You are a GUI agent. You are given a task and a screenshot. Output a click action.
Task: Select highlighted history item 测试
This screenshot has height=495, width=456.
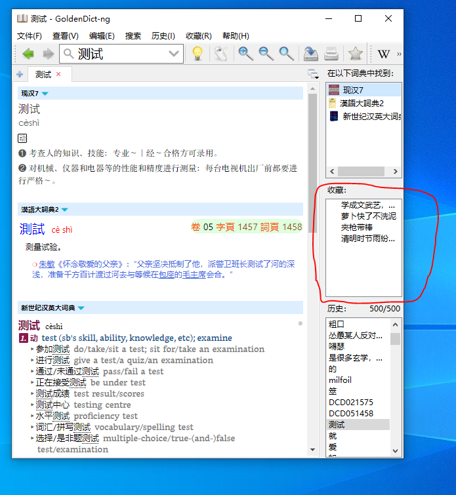[358, 425]
